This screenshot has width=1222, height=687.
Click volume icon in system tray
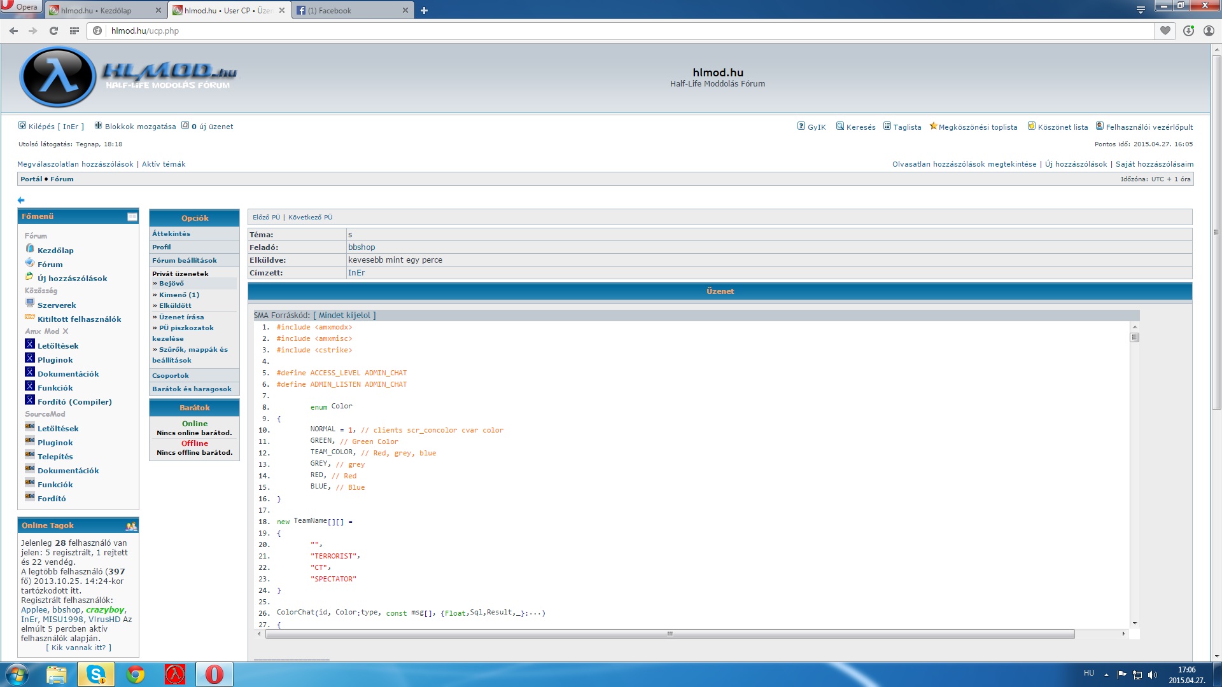[1153, 675]
